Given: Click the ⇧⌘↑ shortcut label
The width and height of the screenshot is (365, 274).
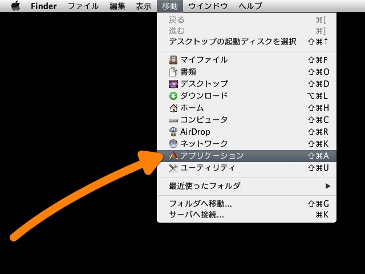Looking at the screenshot, I should [318, 42].
